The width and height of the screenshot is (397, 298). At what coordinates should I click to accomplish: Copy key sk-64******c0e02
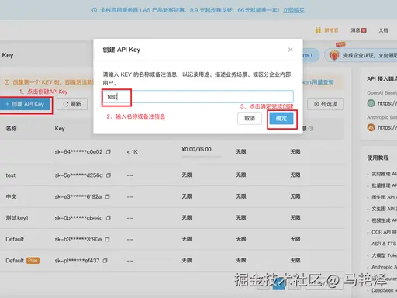(x=109, y=152)
